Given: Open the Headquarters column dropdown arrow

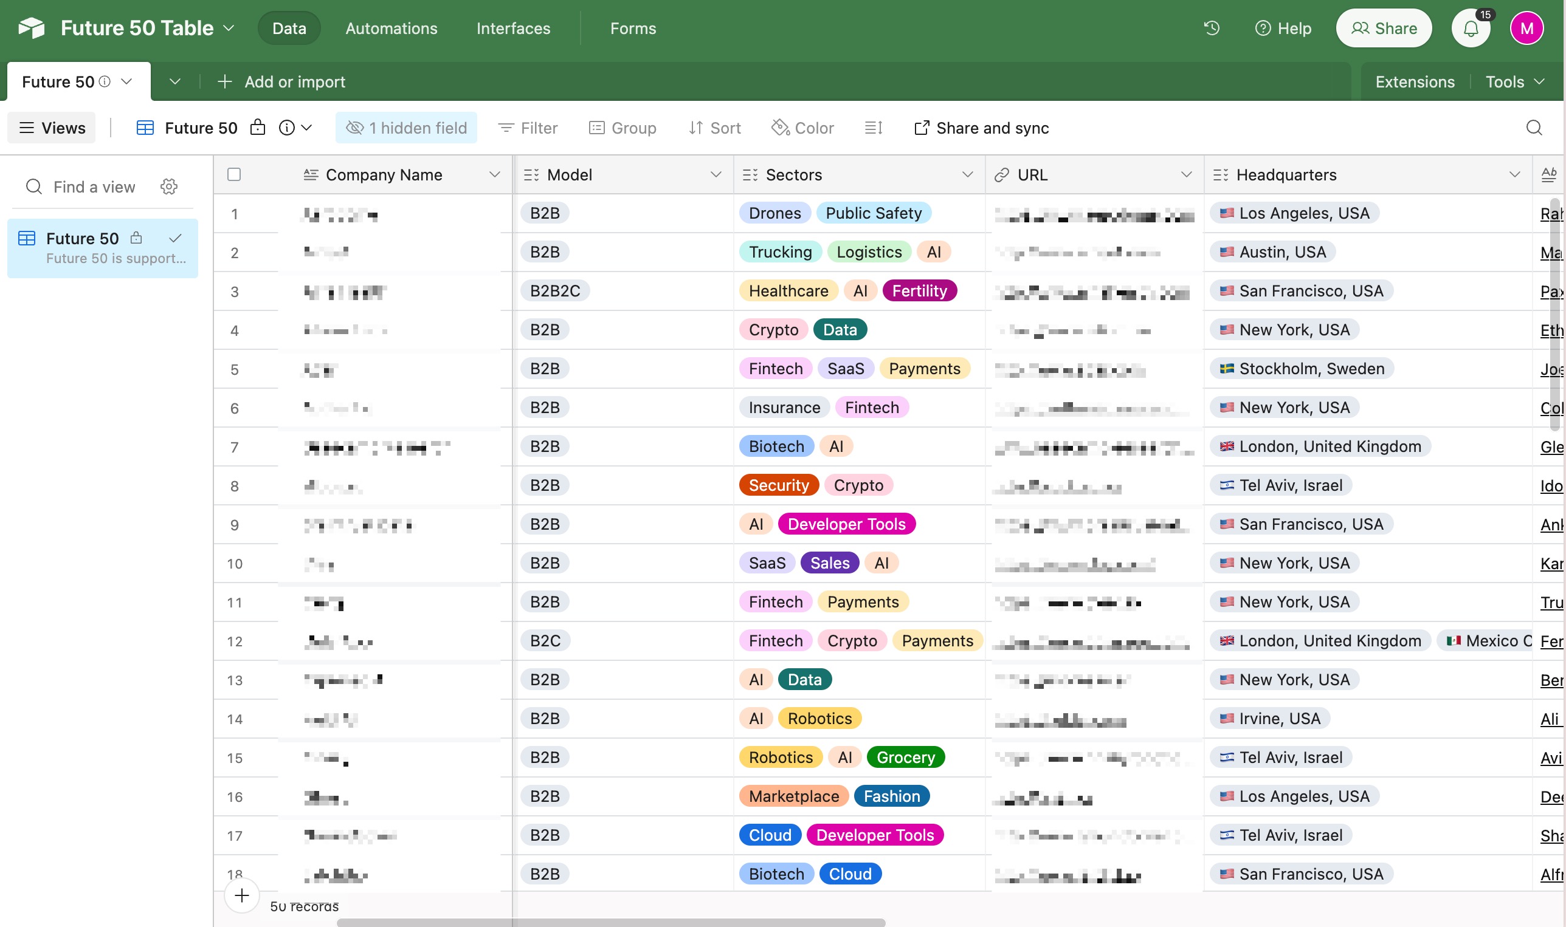Looking at the screenshot, I should (x=1514, y=174).
